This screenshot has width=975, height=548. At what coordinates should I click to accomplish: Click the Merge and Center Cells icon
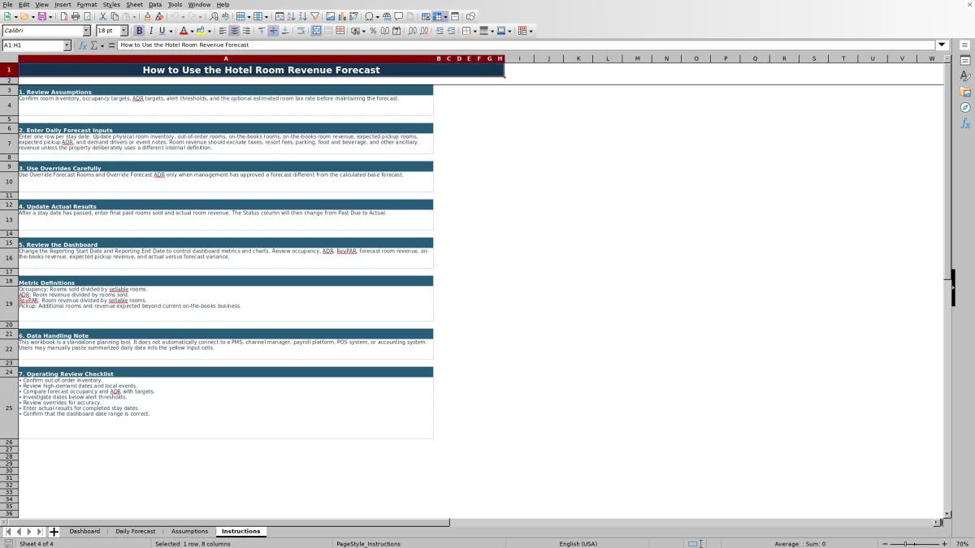pos(317,31)
